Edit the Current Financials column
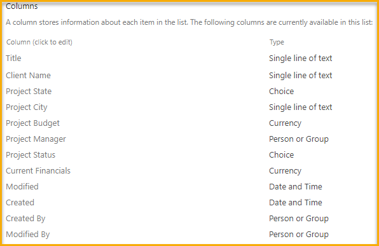The width and height of the screenshot is (379, 246). tap(38, 171)
